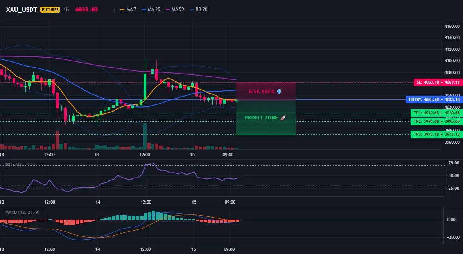Click the PROFIT ZONE label
The image size is (463, 254).
click(x=265, y=118)
